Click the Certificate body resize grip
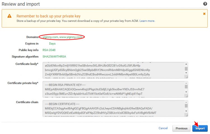This screenshot has height=134, width=210. (186, 77)
